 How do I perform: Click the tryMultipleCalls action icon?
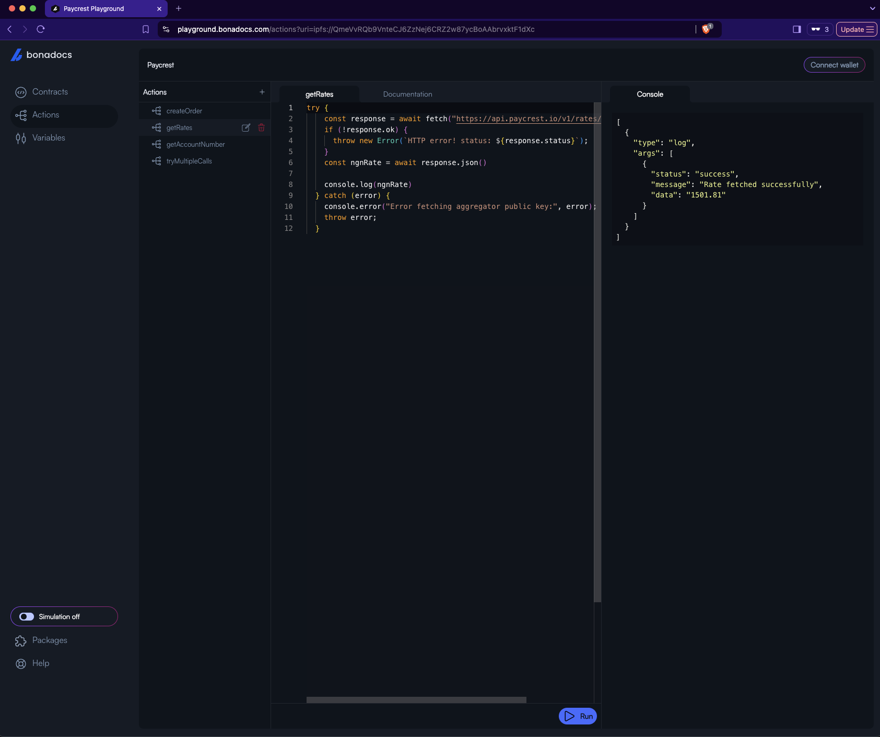click(x=157, y=161)
